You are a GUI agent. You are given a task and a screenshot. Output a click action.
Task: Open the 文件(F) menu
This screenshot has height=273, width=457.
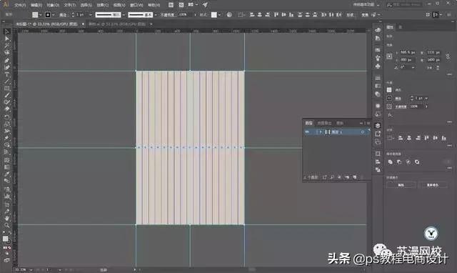[x=20, y=5]
